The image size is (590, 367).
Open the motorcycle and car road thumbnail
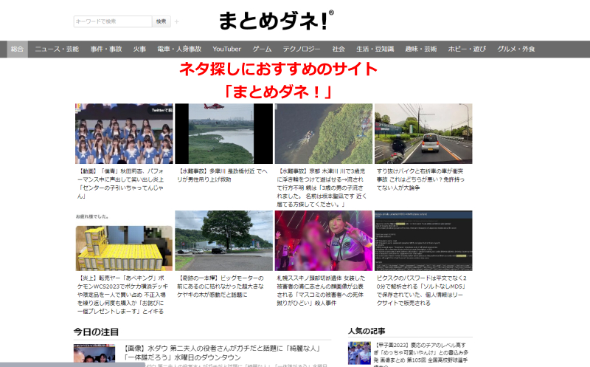(x=423, y=134)
